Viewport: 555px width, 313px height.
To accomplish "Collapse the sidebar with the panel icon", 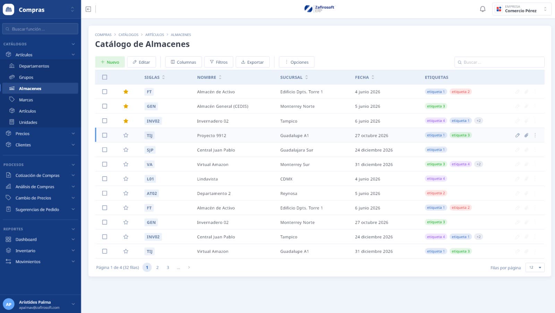I will click(x=88, y=9).
